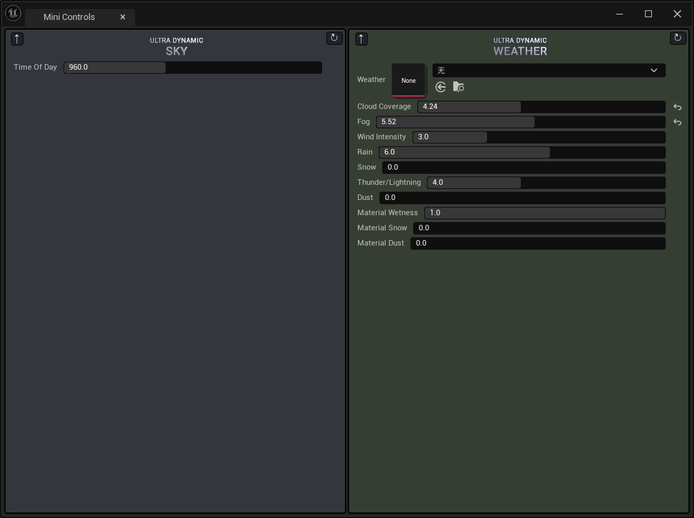Refresh the Ultra Dynamic Sky panel
Screen dimensions: 694x518
pyautogui.click(x=334, y=38)
